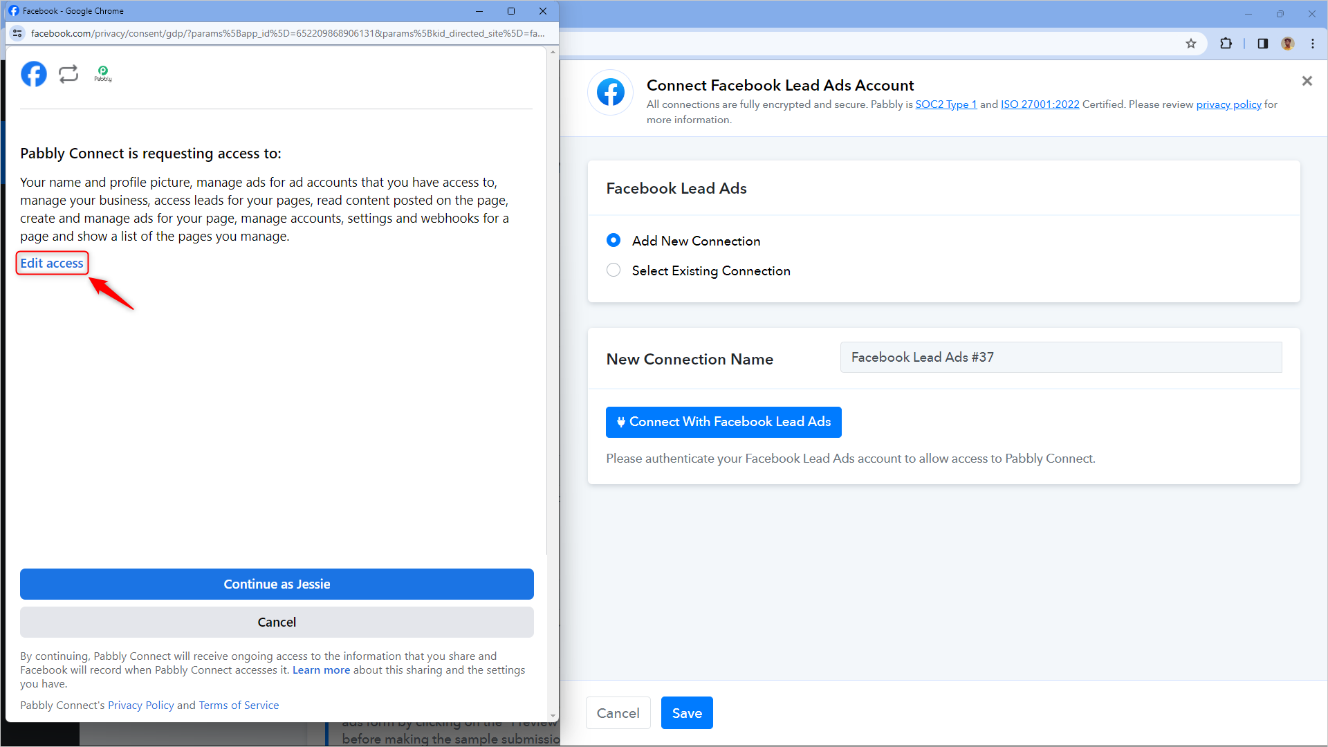Bookmark this page with the star icon

(1191, 44)
